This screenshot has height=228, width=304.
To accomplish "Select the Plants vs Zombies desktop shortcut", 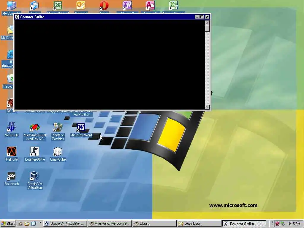I will point(58,127).
